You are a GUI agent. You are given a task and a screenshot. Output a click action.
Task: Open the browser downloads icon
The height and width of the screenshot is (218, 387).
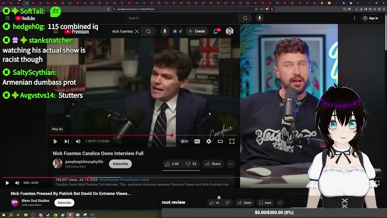pos(356,9)
